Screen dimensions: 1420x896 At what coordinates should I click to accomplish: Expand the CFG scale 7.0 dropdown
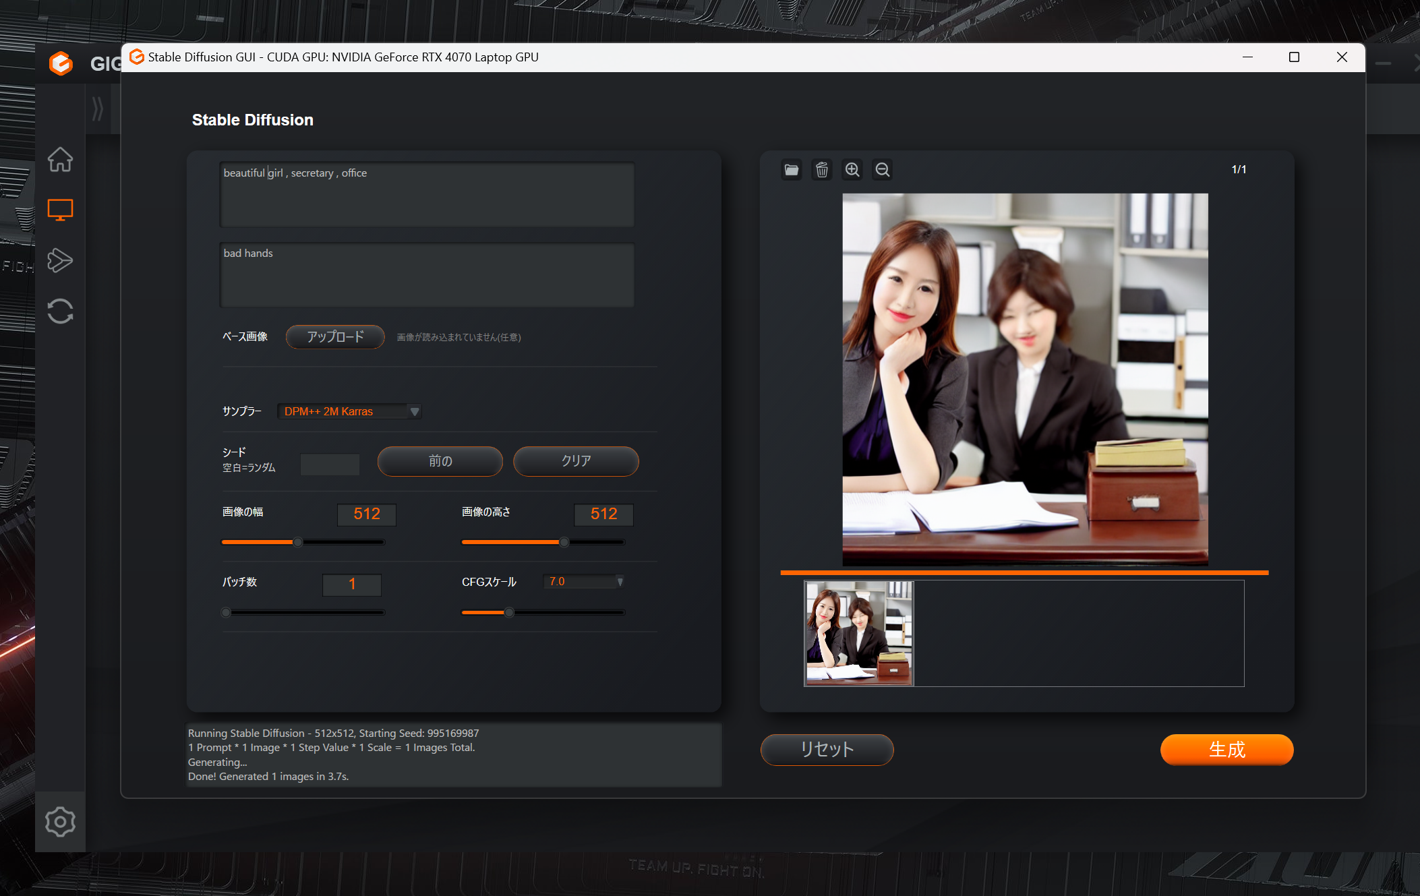pos(583,581)
